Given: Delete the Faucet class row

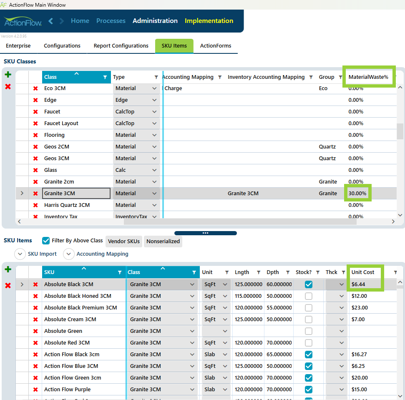Looking at the screenshot, I should [x=35, y=111].
